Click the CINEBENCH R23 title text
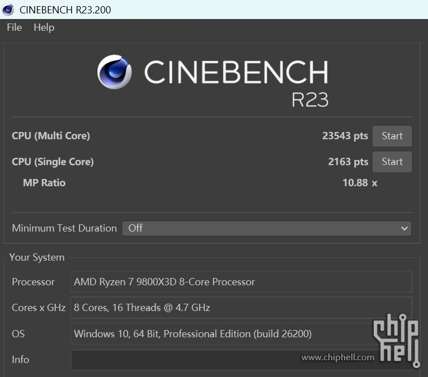Viewport: 428px width, 377px height. pyautogui.click(x=236, y=81)
